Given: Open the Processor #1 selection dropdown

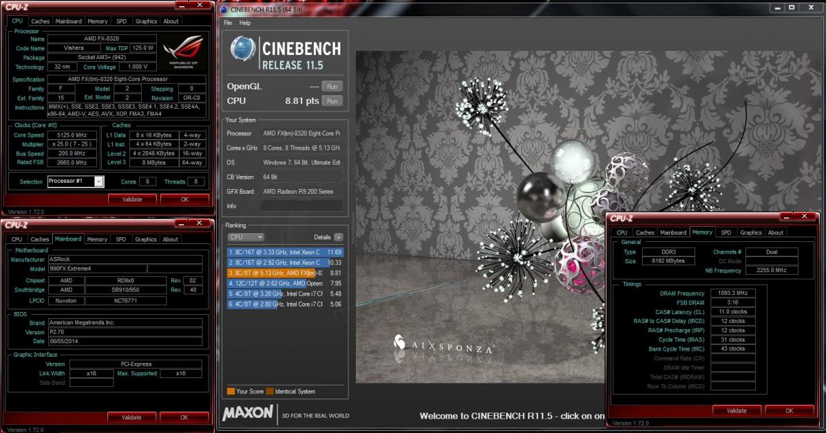Looking at the screenshot, I should click(98, 181).
